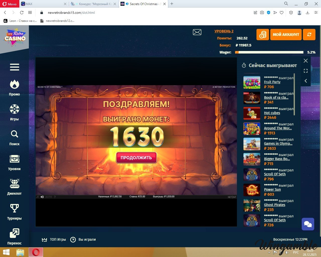Mute the slot game sound

tap(42, 197)
